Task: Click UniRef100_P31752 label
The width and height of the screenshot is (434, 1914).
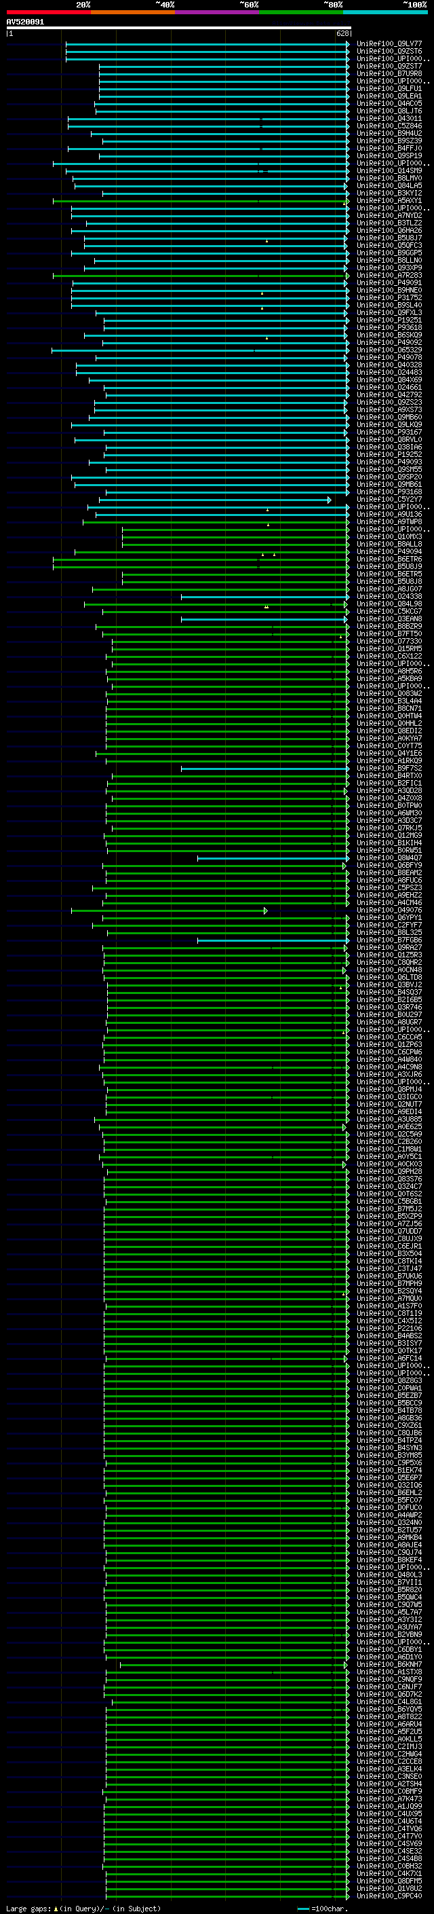Action: (389, 298)
